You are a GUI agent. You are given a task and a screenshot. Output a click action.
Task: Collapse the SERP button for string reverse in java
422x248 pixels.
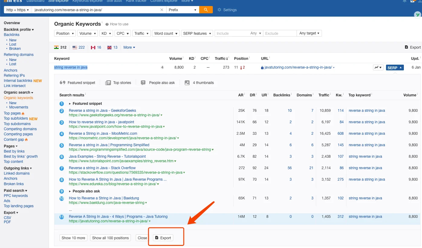click(395, 67)
